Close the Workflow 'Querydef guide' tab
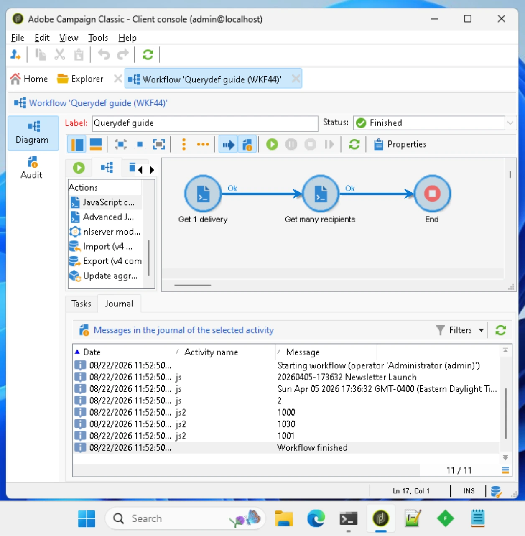This screenshot has width=525, height=536. pyautogui.click(x=296, y=79)
